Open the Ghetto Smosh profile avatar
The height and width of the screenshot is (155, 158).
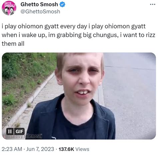point(9,8)
